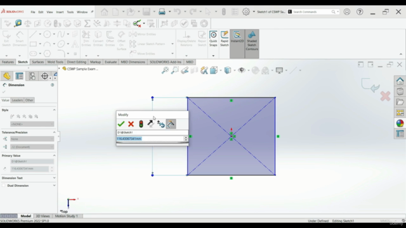The image size is (406, 228).
Task: Collapse the Primary Value section
Action: pos(54,156)
